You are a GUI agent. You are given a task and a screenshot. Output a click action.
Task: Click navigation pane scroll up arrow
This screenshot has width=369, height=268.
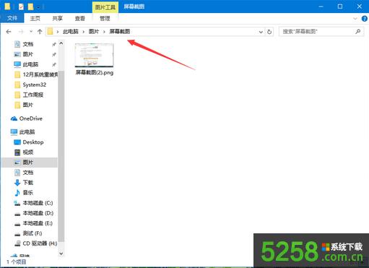61,43
